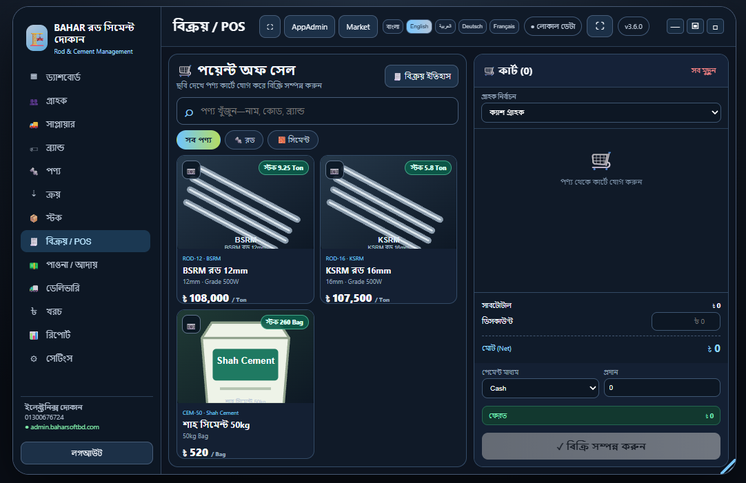Click the Shah Cement bag image

click(245, 356)
